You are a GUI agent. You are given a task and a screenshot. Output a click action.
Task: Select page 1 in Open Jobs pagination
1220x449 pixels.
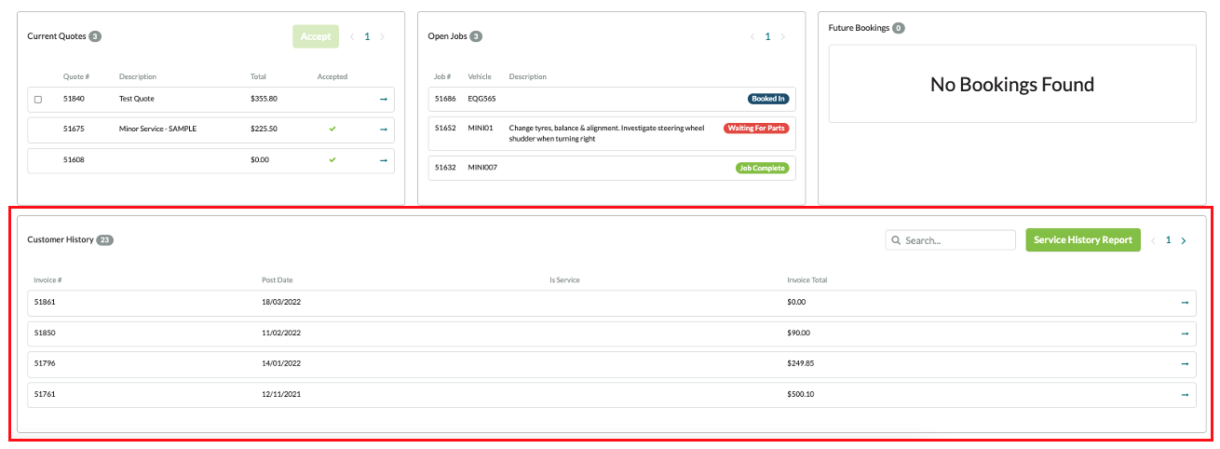point(767,36)
